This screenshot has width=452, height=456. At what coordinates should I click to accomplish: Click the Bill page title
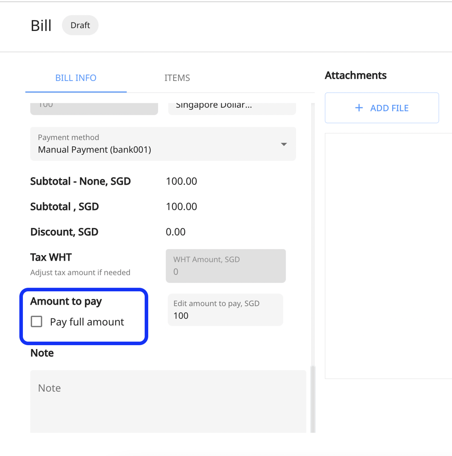(x=41, y=25)
